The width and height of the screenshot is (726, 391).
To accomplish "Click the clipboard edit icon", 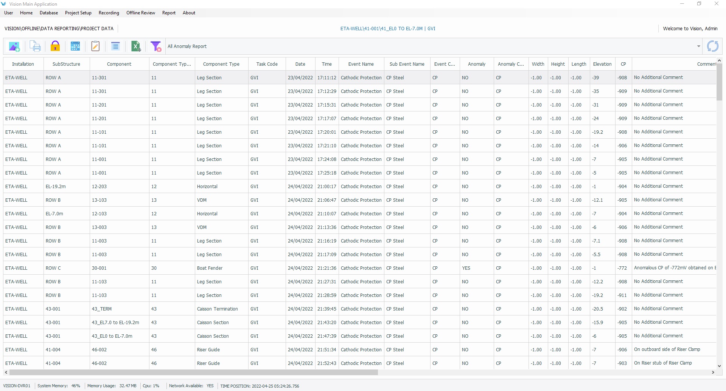I will coord(95,46).
